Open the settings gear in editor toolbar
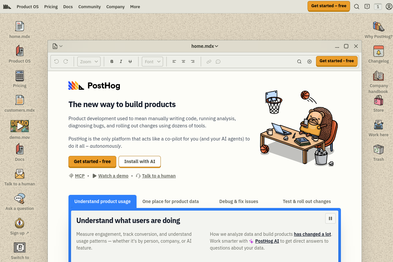 (x=309, y=62)
